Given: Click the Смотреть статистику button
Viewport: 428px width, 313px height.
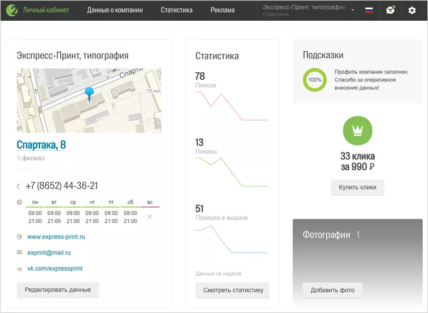Looking at the screenshot, I should pyautogui.click(x=233, y=290).
